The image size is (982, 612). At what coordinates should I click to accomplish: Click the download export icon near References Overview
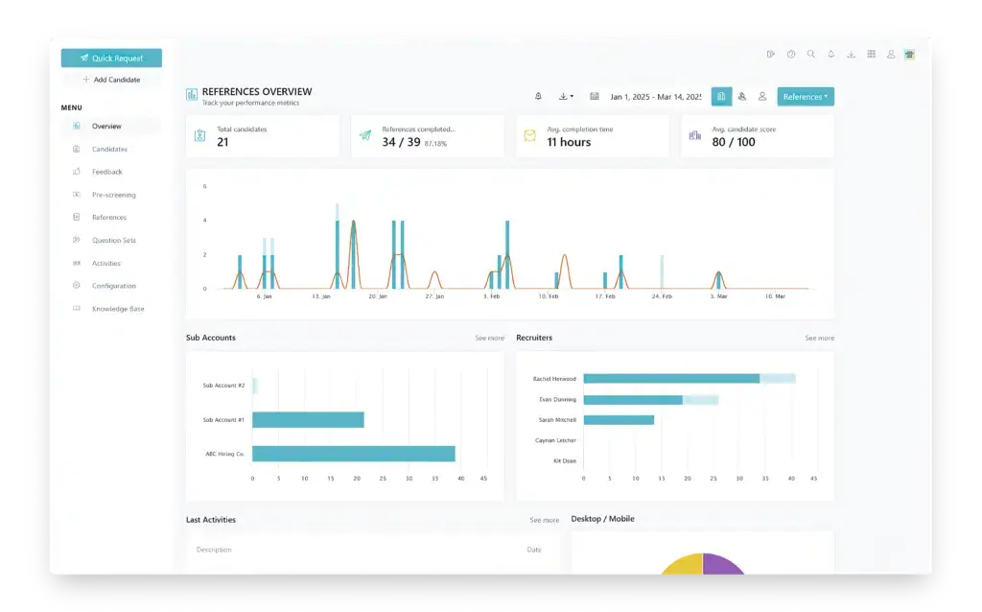pos(561,96)
